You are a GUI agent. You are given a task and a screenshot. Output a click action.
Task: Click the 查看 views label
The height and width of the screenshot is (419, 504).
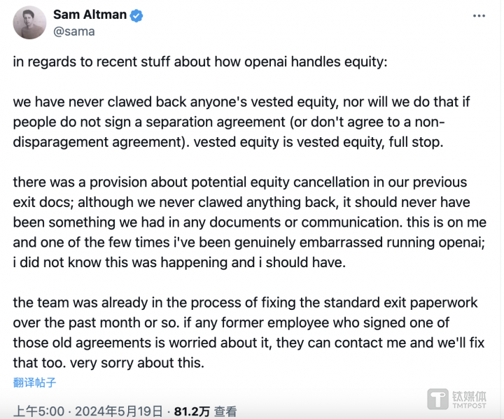225,411
